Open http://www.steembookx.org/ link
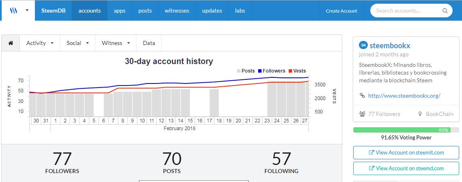462x182 pixels. 404,96
